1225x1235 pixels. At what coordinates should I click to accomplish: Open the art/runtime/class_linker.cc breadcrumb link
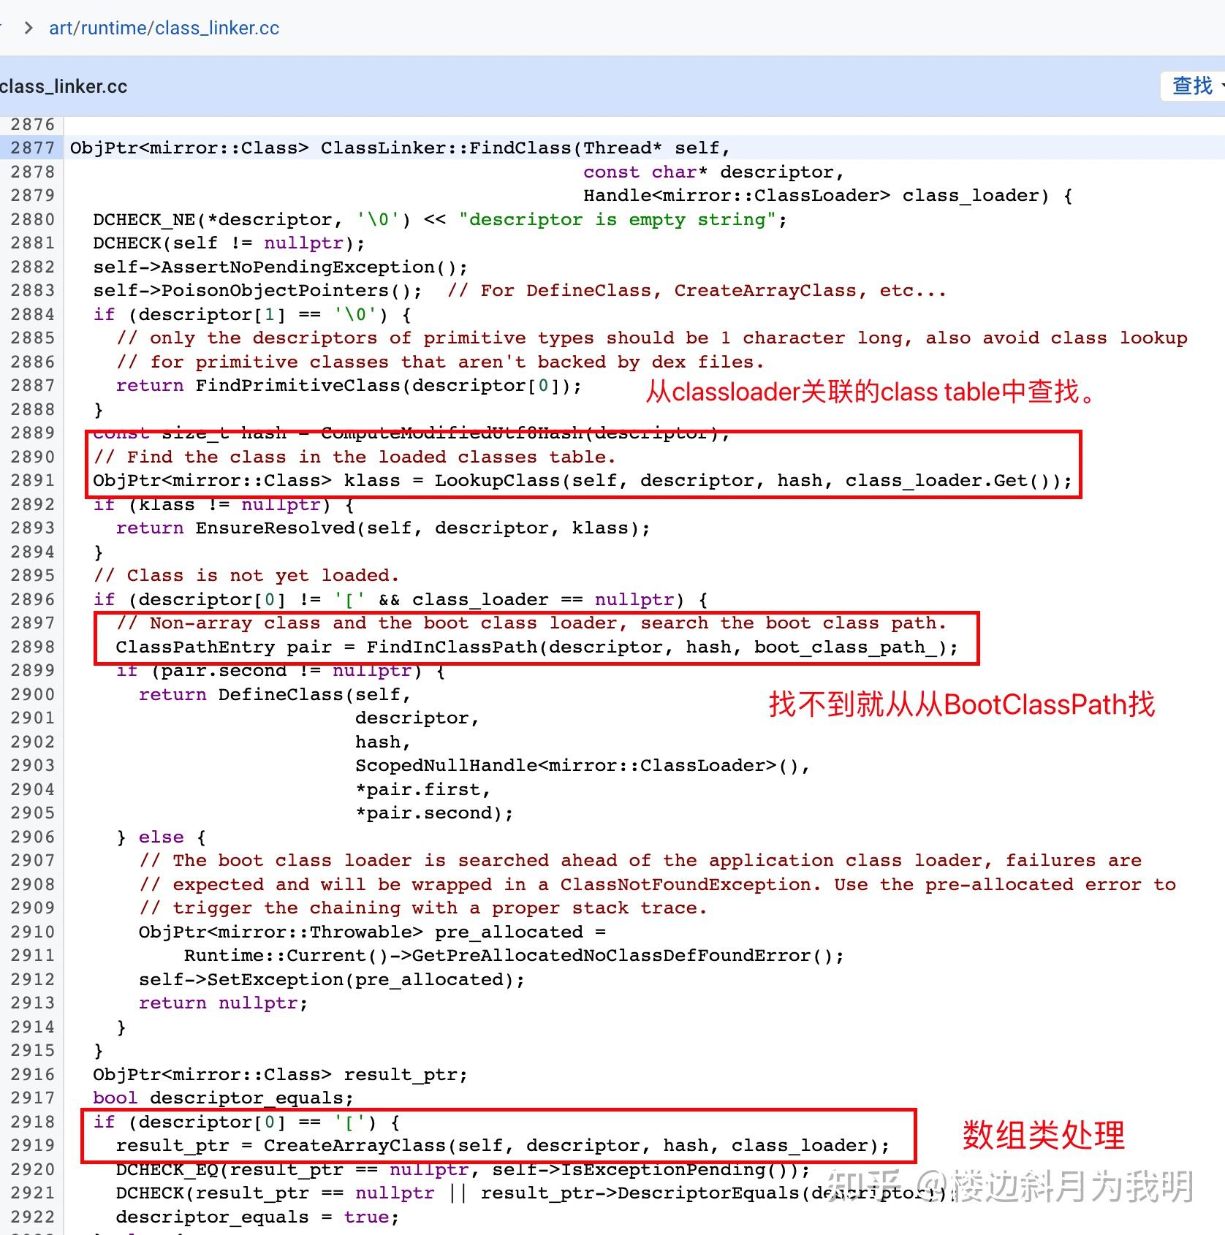[x=163, y=28]
